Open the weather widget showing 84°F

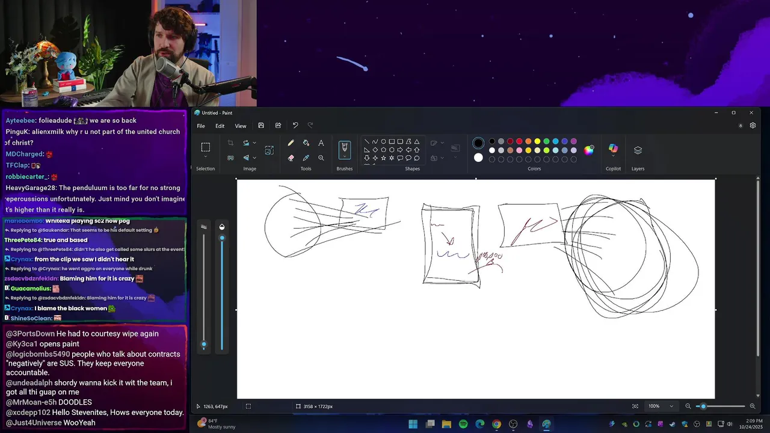tap(217, 424)
